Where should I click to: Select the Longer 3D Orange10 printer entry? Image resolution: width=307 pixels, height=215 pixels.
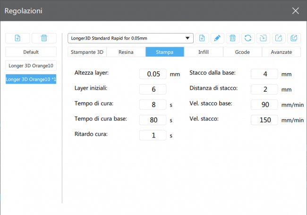pos(31,65)
